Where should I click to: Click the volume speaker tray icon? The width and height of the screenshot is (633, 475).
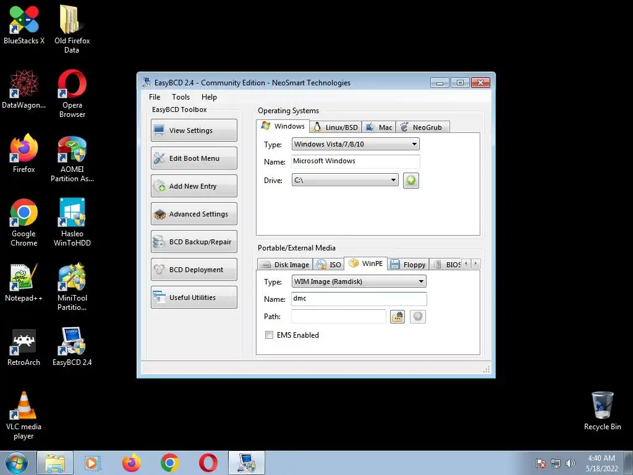pyautogui.click(x=570, y=463)
